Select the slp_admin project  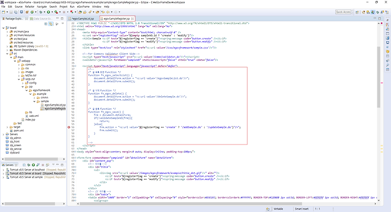point(15,138)
